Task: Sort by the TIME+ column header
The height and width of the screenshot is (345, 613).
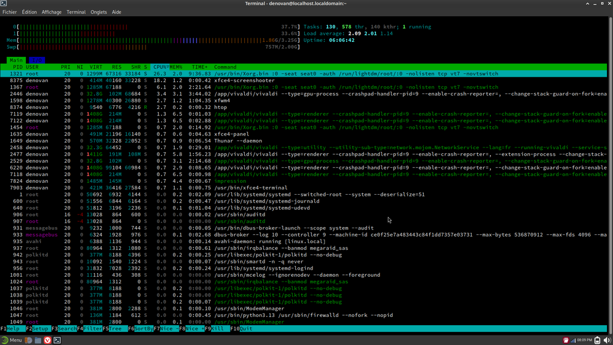Action: pyautogui.click(x=199, y=67)
